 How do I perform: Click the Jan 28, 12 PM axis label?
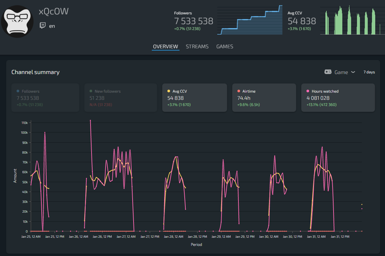(197, 236)
